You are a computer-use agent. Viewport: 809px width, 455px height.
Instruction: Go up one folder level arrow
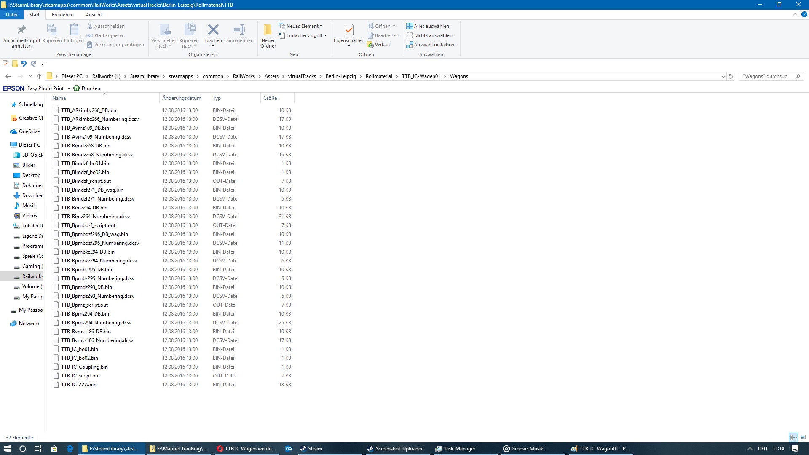tap(39, 76)
